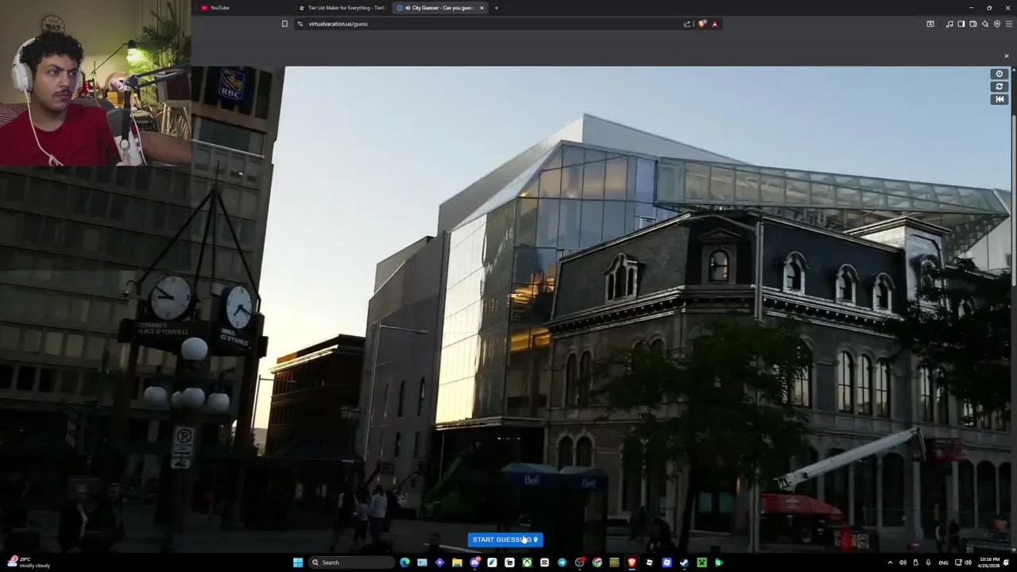This screenshot has height=572, width=1017.
Task: Click the microphone icon in the system tray
Action: [x=927, y=562]
